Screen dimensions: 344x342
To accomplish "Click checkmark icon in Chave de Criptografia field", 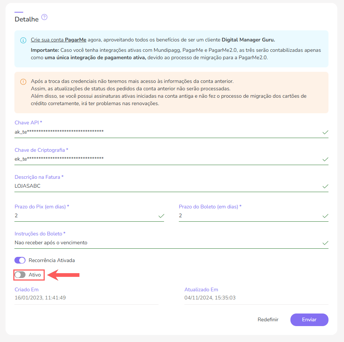I will pyautogui.click(x=325, y=159).
